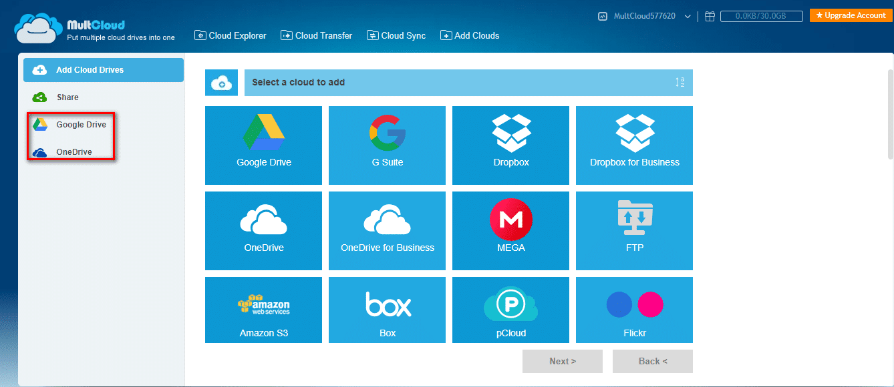Pick the FTP cloud option
This screenshot has height=387, width=894.
click(x=633, y=231)
